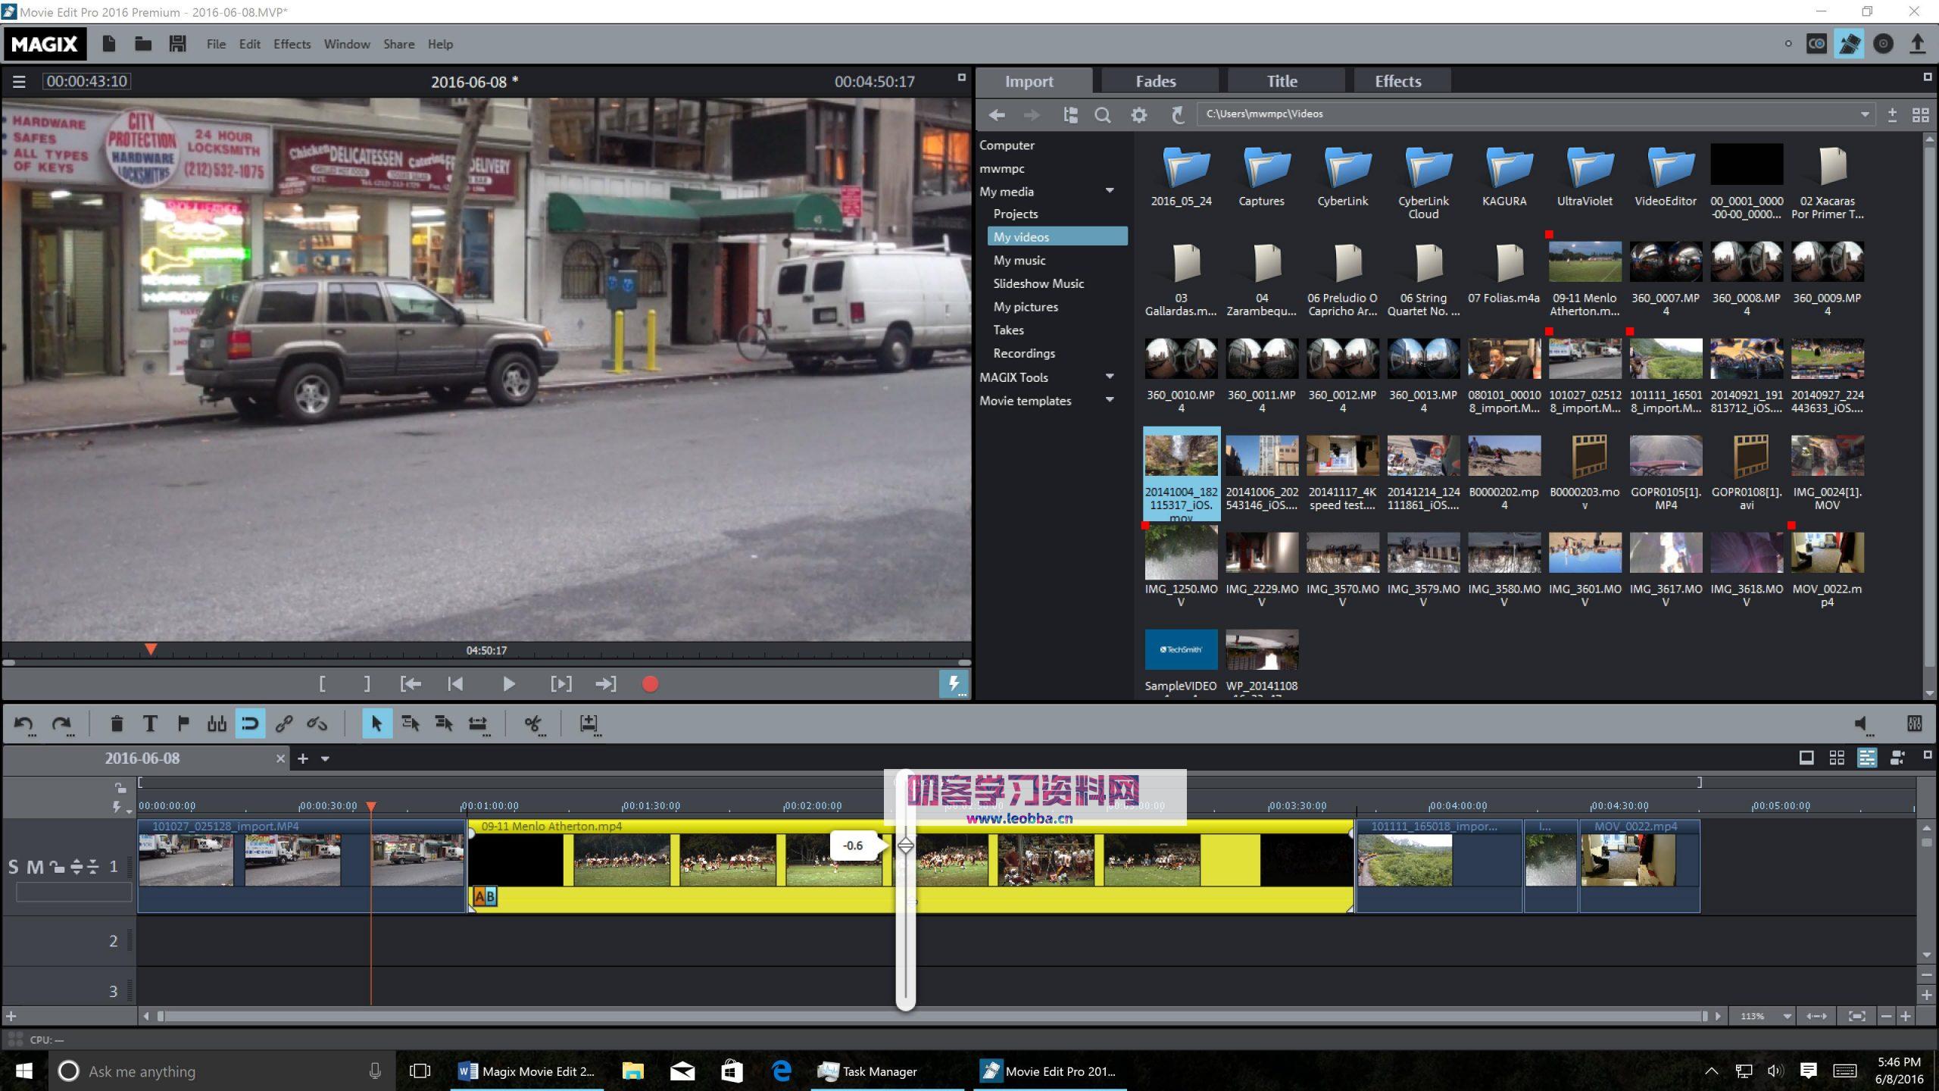Open the preview monitor hamburger menu
Image resolution: width=1939 pixels, height=1091 pixels.
click(x=19, y=82)
